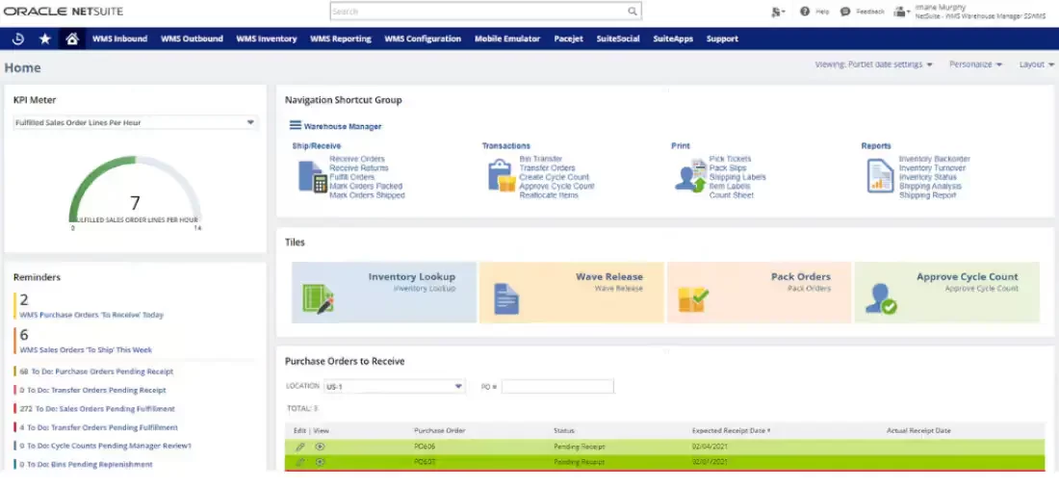Viewport: 1059px width, 487px height.
Task: Open the Shortcuts star icon
Action: pos(44,38)
